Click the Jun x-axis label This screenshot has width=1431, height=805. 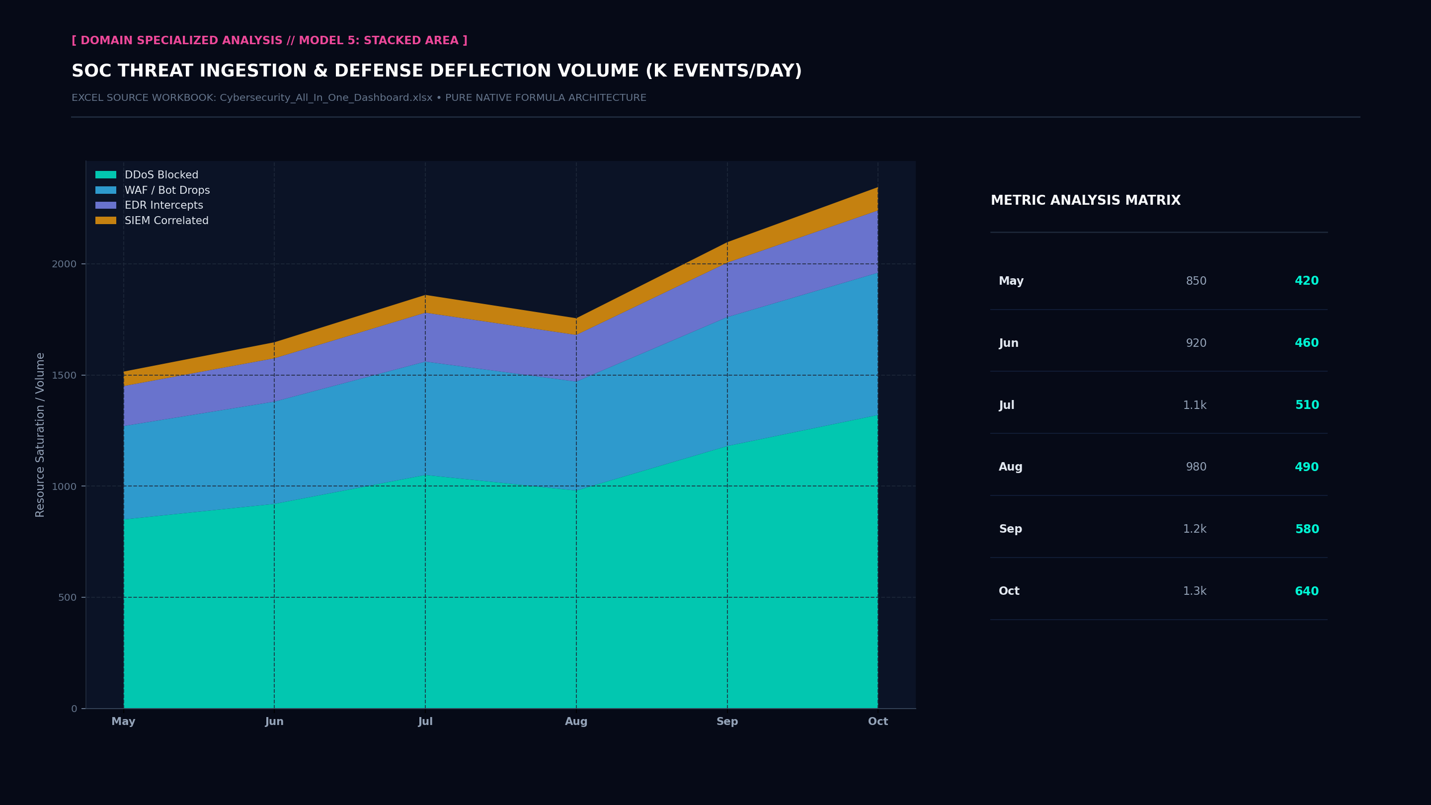coord(274,721)
